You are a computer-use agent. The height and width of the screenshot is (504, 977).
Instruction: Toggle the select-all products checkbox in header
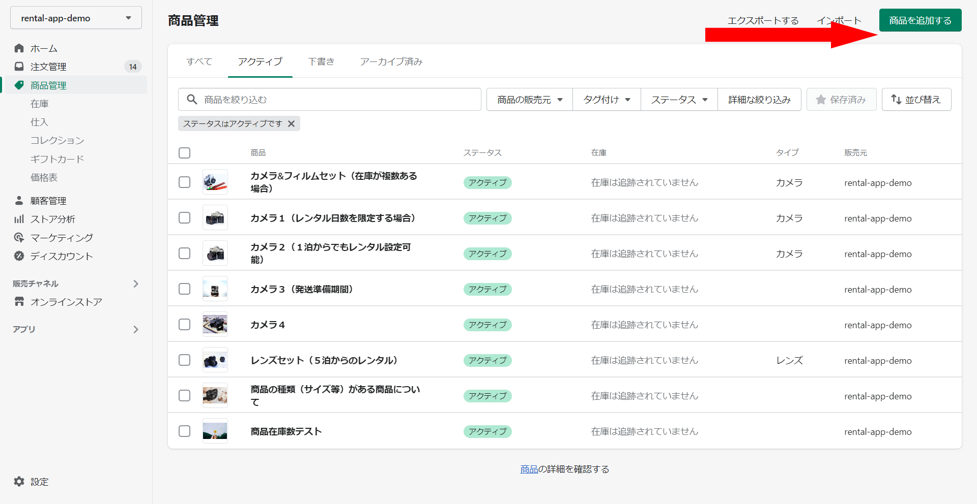click(x=185, y=153)
